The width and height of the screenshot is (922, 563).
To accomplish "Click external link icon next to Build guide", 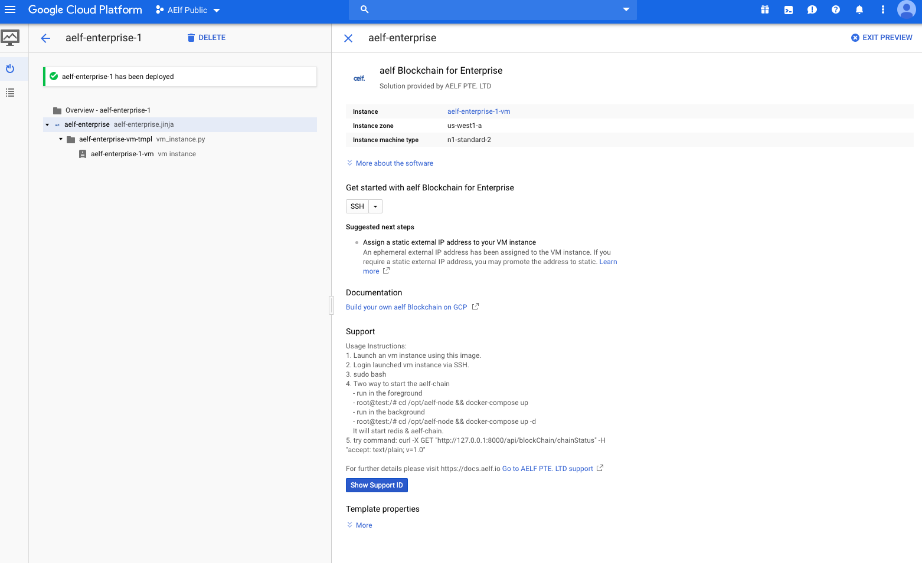I will coord(475,307).
